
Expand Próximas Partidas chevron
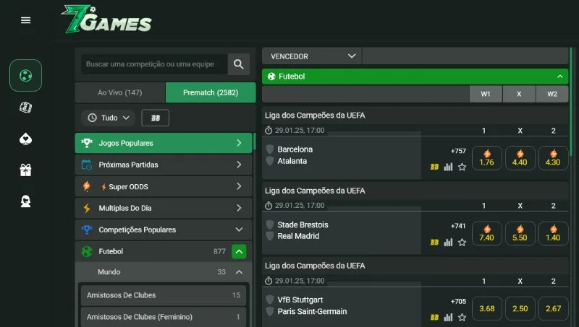click(239, 165)
